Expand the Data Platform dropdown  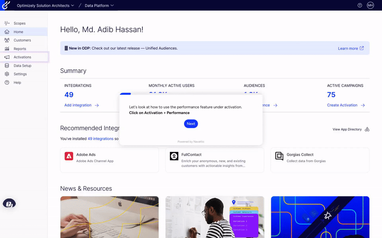coord(99,6)
